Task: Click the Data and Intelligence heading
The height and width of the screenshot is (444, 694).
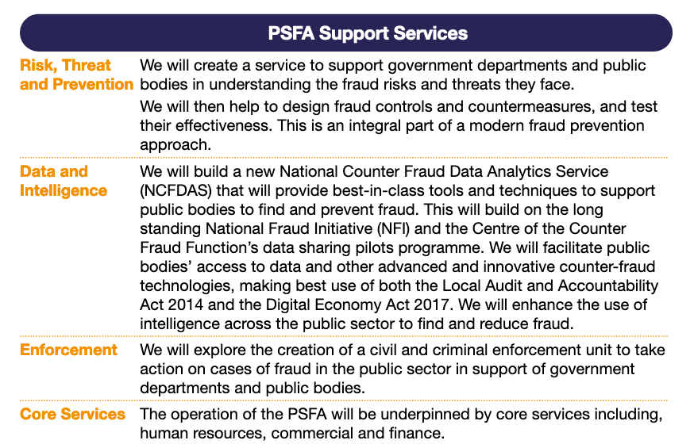Action: [64, 181]
